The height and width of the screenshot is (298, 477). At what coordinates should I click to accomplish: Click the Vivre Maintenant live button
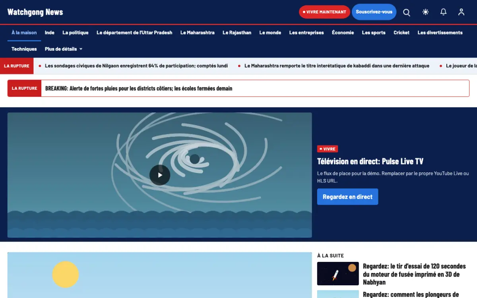pyautogui.click(x=324, y=12)
